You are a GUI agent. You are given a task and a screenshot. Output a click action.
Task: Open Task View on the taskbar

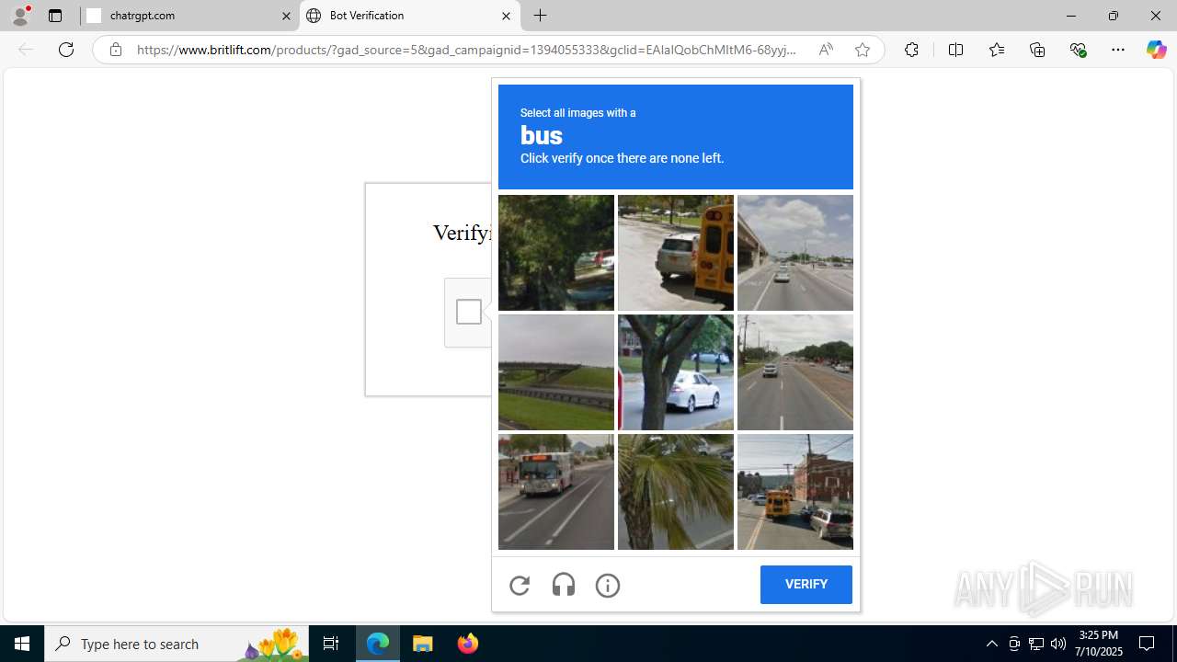pos(331,644)
